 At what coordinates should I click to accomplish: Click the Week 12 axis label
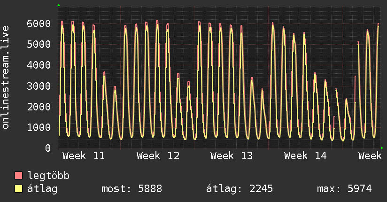point(158,156)
